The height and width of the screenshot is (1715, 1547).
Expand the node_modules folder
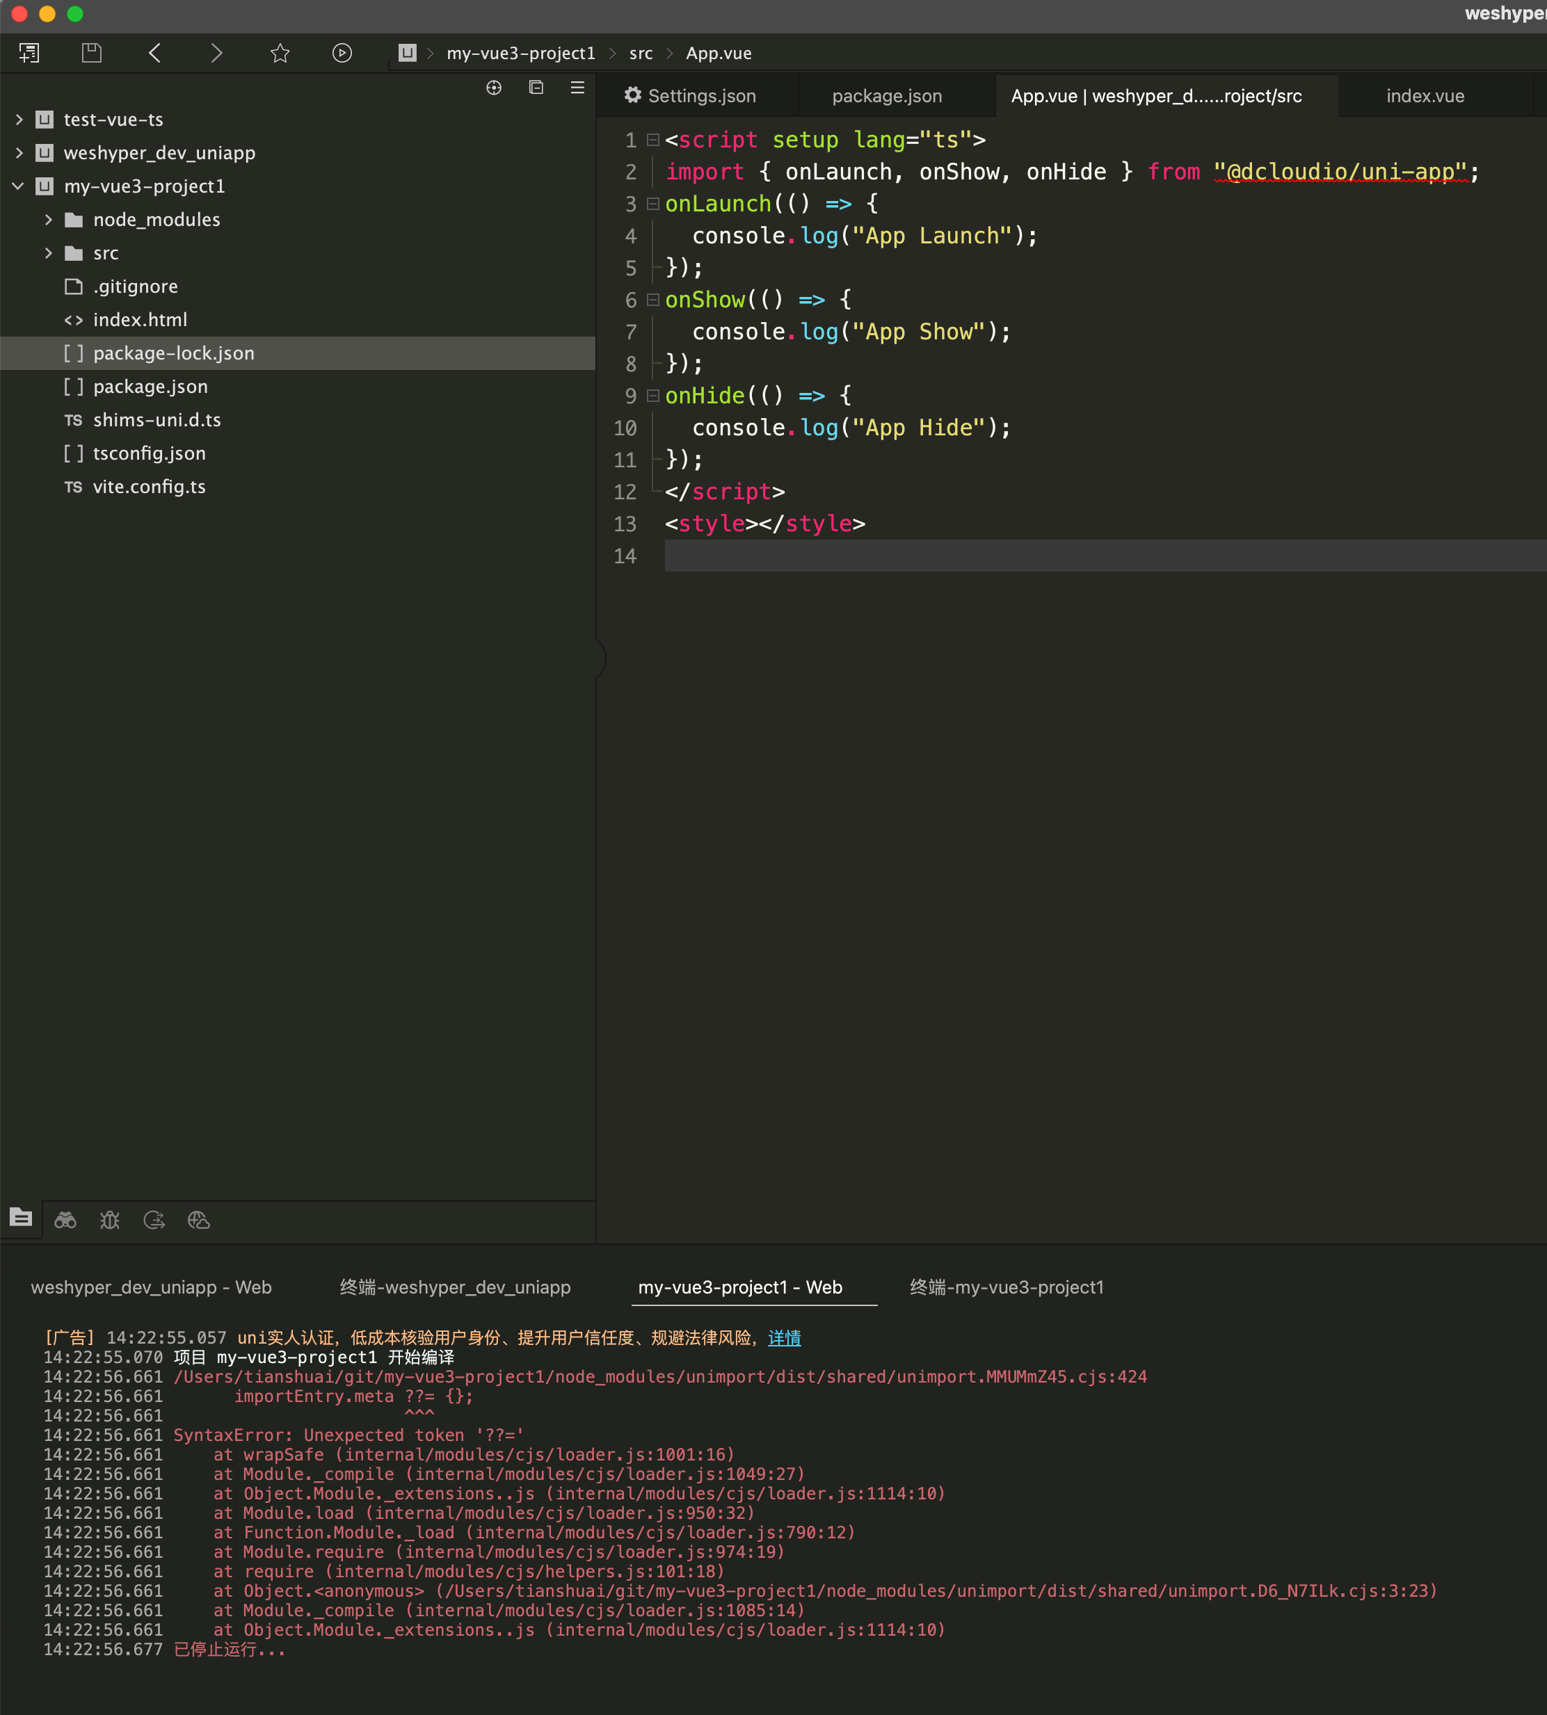tap(49, 220)
